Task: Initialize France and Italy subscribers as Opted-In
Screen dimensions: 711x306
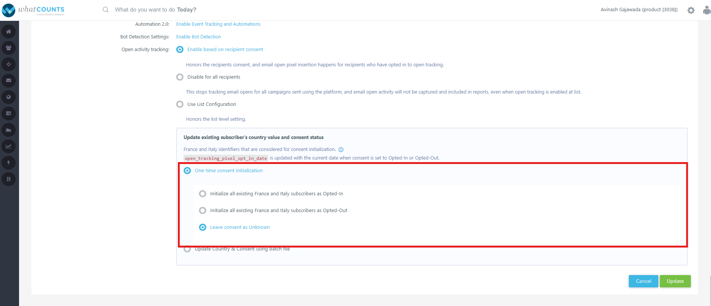Action: [x=203, y=194]
